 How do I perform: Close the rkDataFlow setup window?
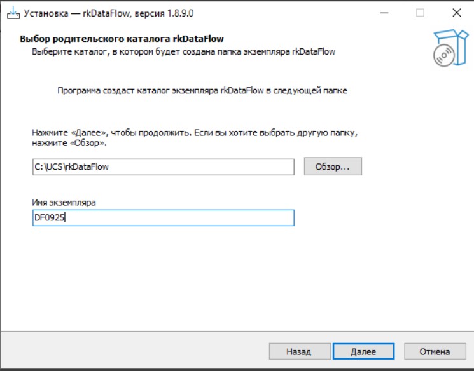pyautogui.click(x=456, y=12)
